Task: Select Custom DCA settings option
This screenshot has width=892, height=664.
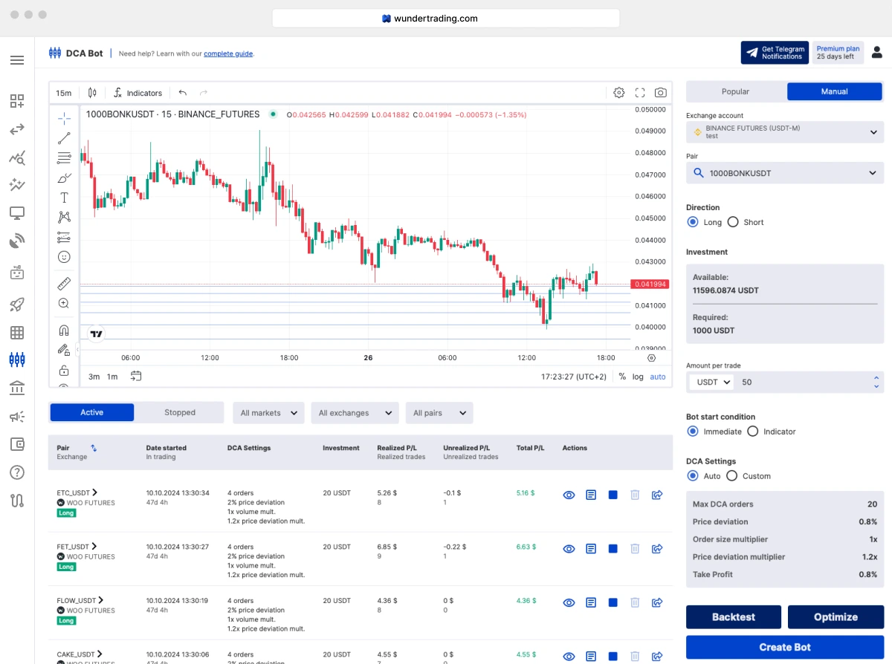Action: tap(732, 476)
